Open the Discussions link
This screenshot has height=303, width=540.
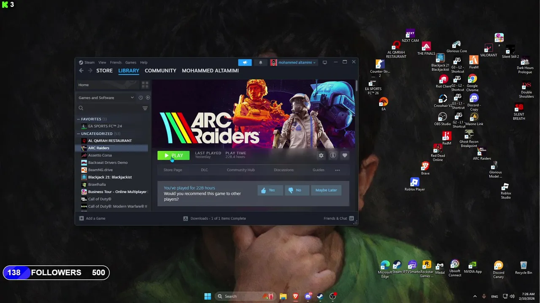(x=283, y=170)
